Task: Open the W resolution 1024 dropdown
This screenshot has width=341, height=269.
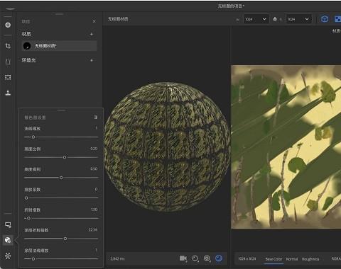Action: point(256,19)
